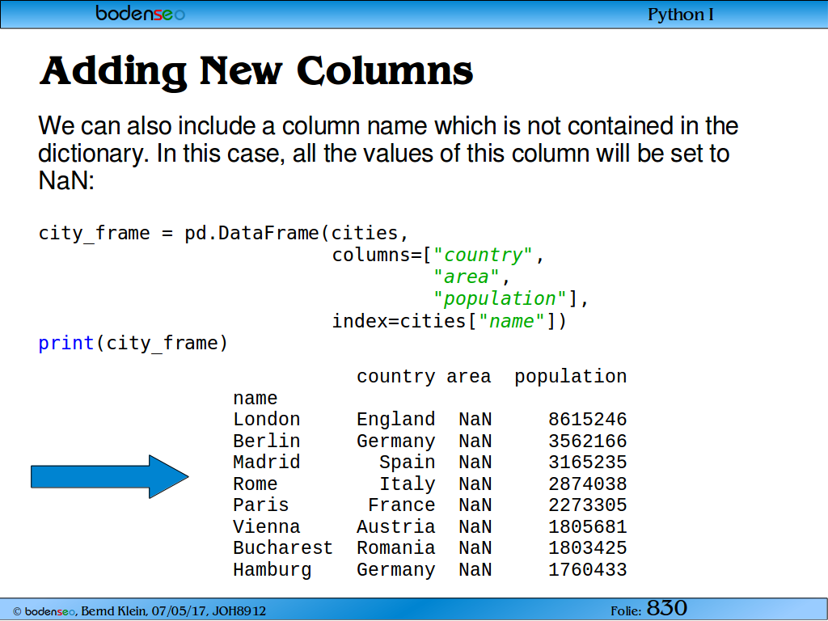Click the bodenseo logo in the header
Image resolution: width=828 pixels, height=621 pixels.
(x=140, y=13)
